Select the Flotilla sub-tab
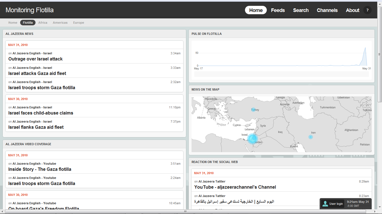Screen dimensions: 382x214 pos(28,23)
